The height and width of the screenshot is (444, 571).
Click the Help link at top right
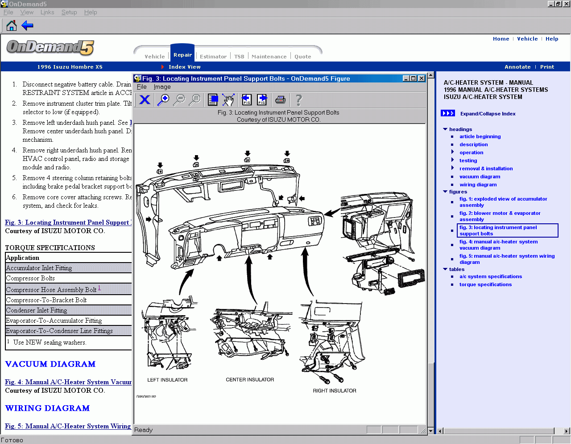coord(552,39)
